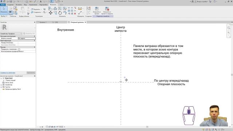Click the red X Delete icon in ribbon

pyautogui.click(x=75, y=14)
